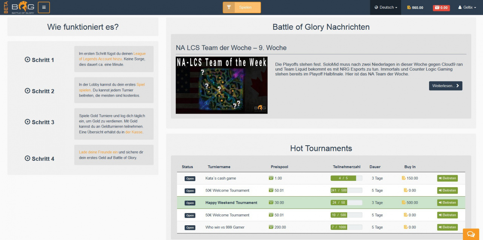Follow the der Kasse link
This screenshot has width=483, height=240.
pos(134,132)
